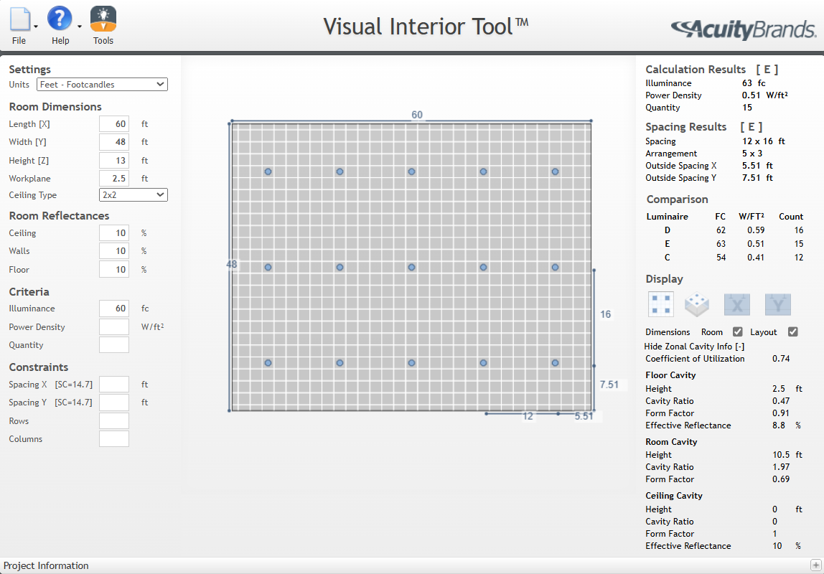Open the Units dropdown
The image size is (824, 574).
point(102,85)
